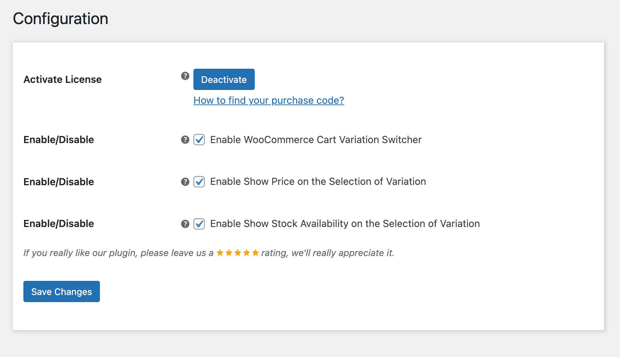Click the 'Enable WooCommerce Cart Variation Switcher' label text

(316, 140)
